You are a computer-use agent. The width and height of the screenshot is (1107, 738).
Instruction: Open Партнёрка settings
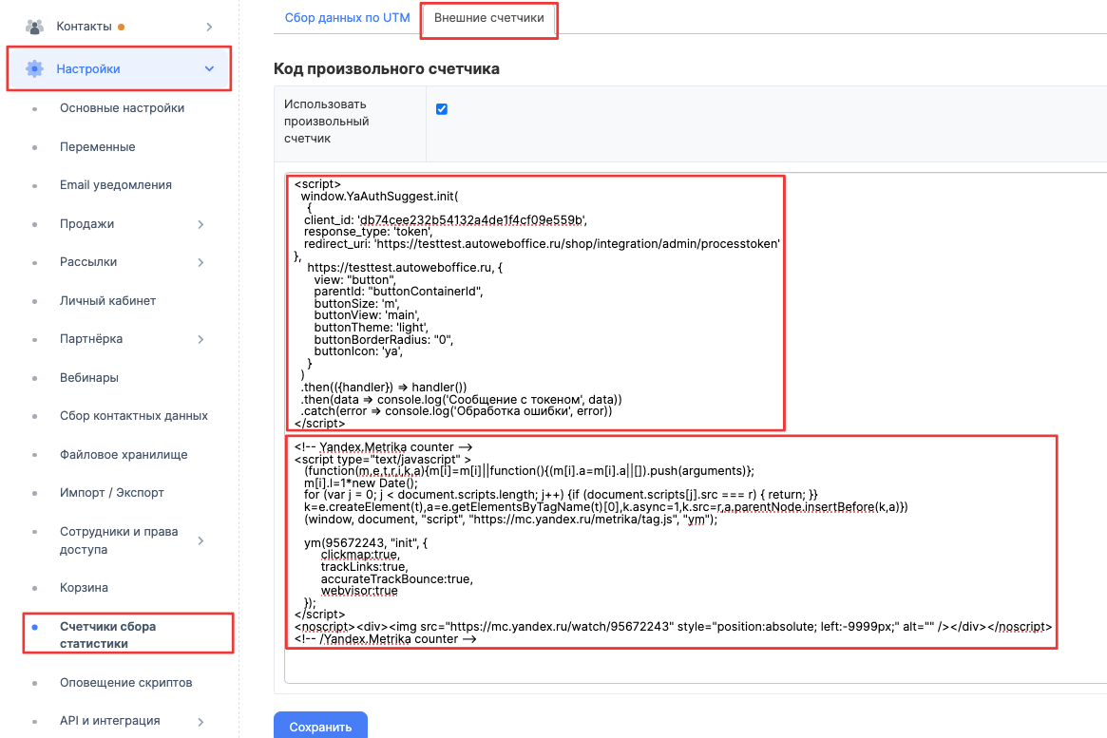(91, 339)
